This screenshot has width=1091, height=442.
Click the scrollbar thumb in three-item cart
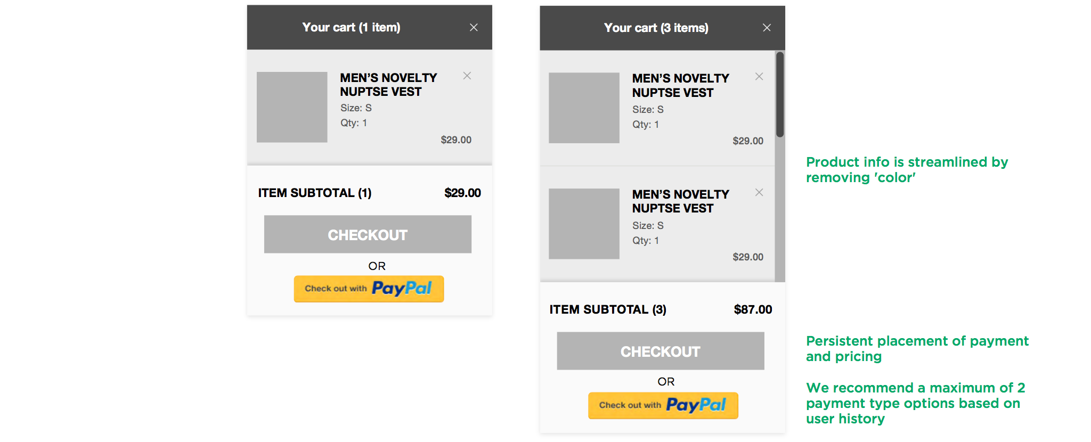pos(780,94)
